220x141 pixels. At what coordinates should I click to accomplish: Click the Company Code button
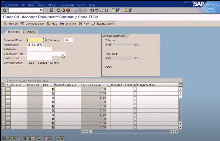pos(32,24)
